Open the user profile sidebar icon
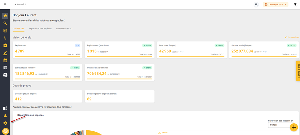This screenshot has height=135, width=300. (x=5, y=116)
